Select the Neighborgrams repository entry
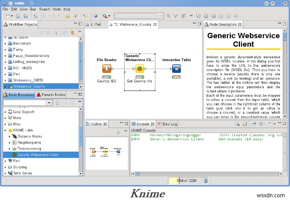 (29, 143)
